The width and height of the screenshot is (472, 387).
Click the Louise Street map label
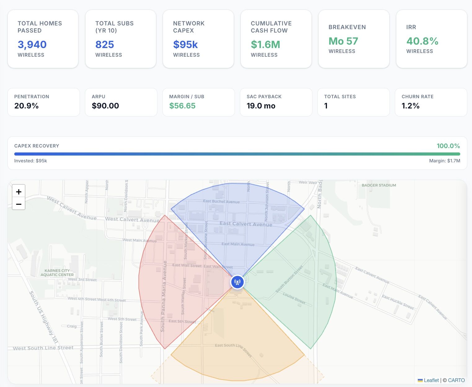click(294, 298)
